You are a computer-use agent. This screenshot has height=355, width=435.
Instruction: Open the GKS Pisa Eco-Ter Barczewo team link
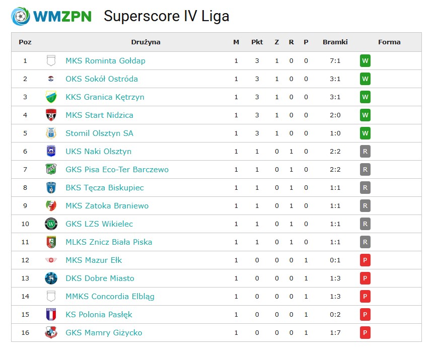[117, 169]
